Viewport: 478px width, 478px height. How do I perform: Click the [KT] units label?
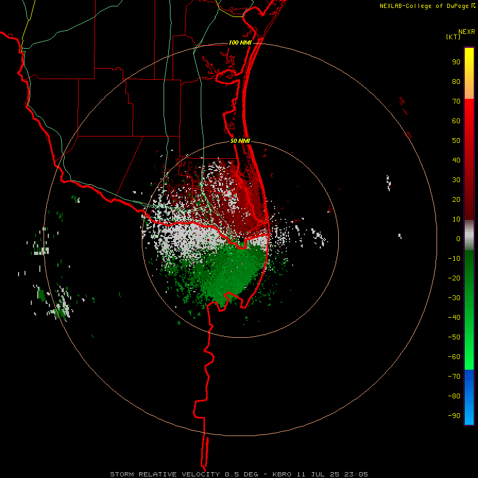pos(454,37)
